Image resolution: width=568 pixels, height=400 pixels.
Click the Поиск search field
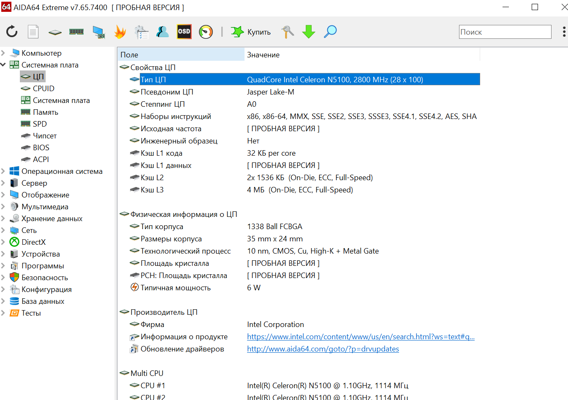pyautogui.click(x=505, y=32)
